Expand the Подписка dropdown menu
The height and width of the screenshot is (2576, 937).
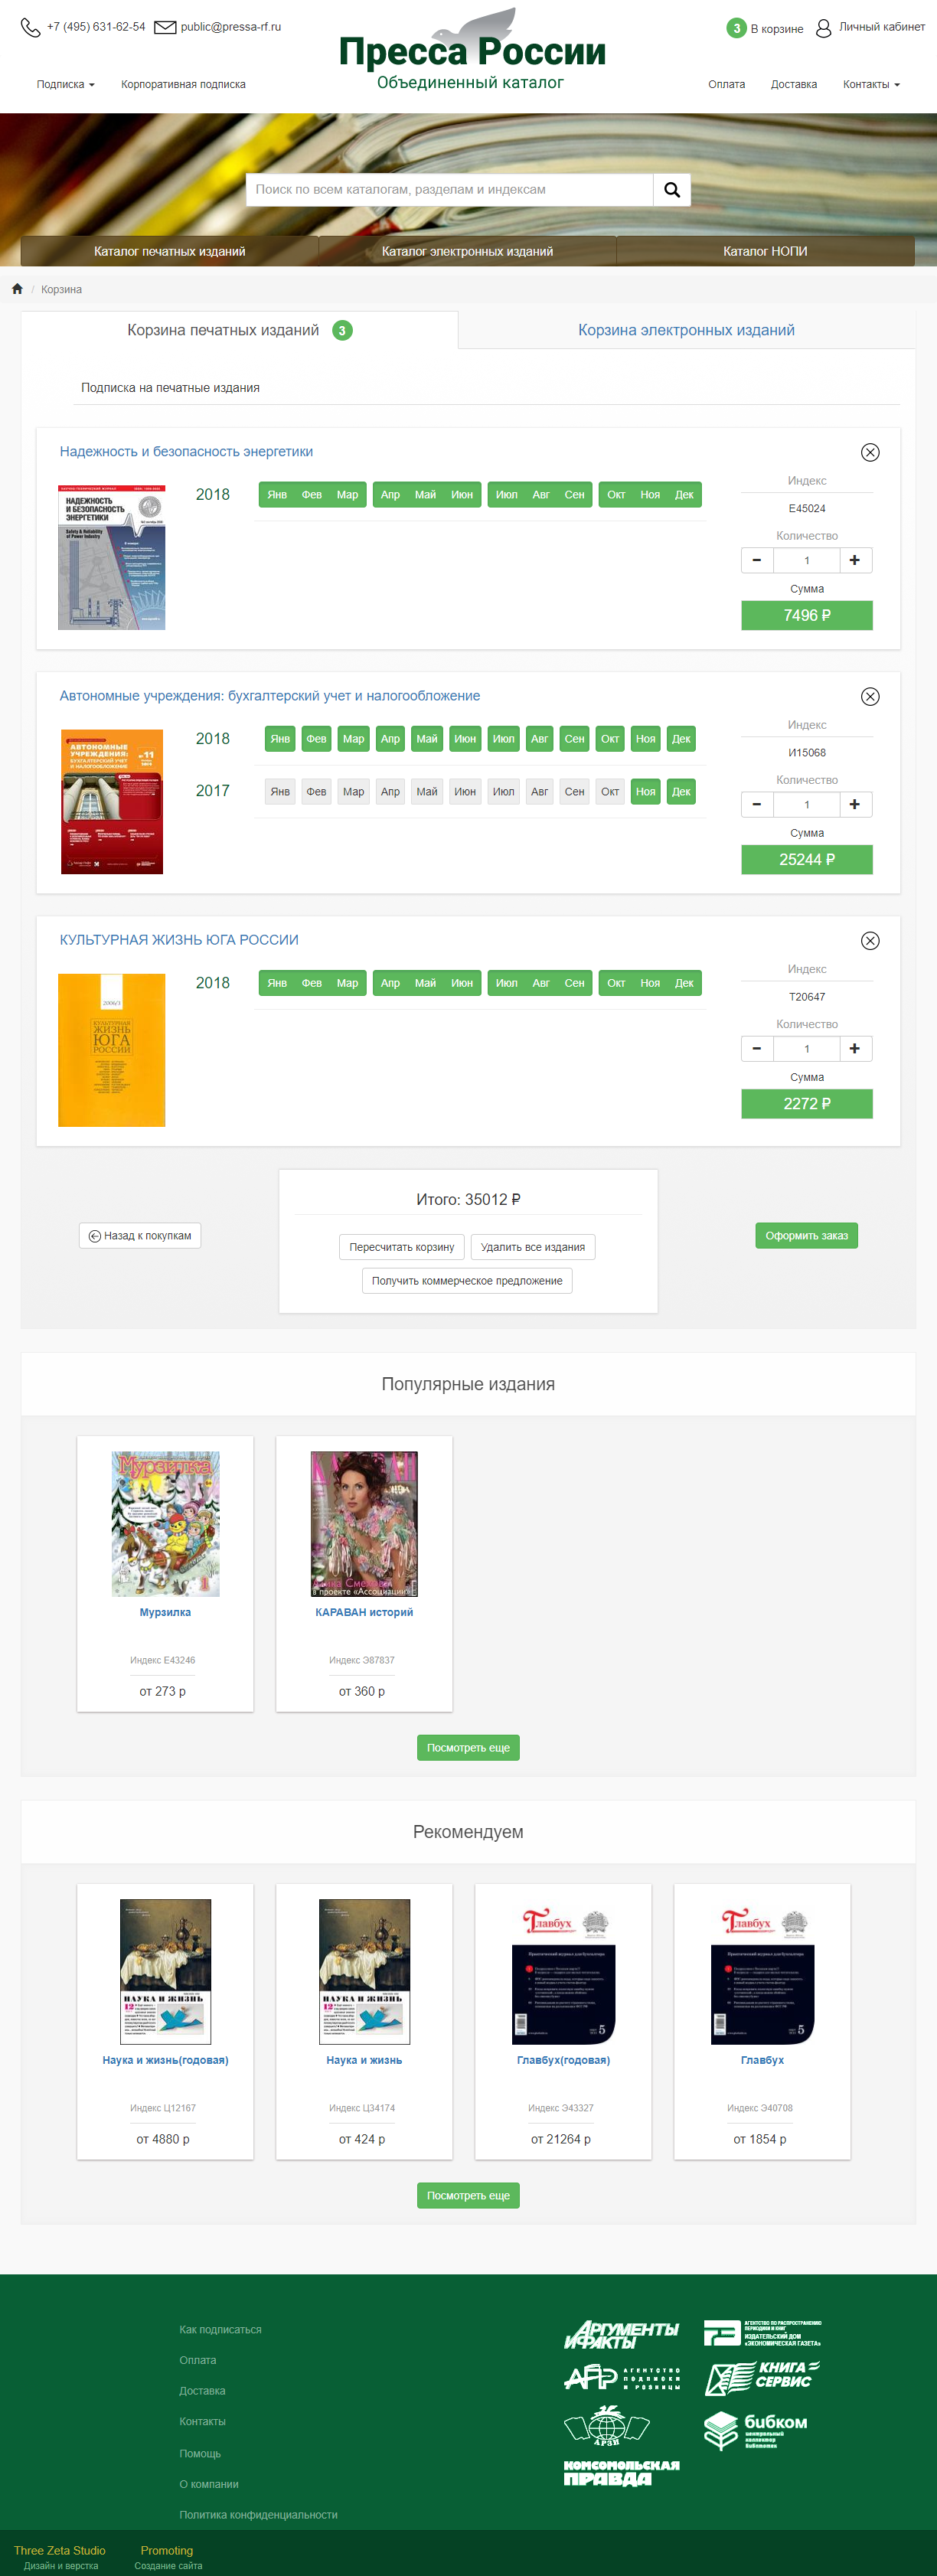(x=66, y=85)
